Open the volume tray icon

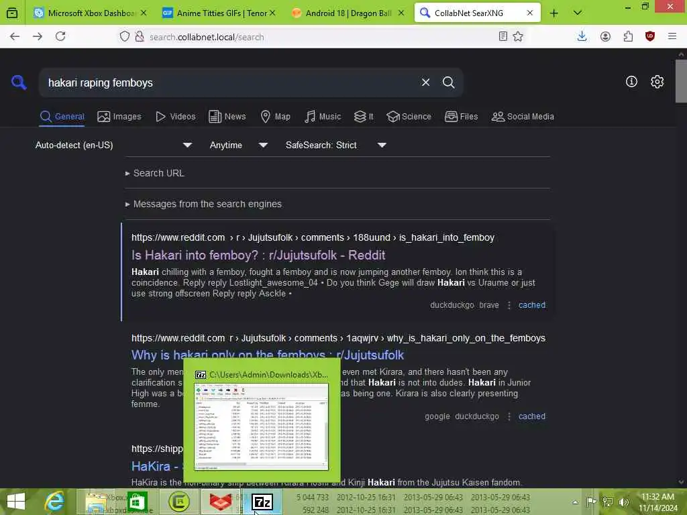(623, 502)
